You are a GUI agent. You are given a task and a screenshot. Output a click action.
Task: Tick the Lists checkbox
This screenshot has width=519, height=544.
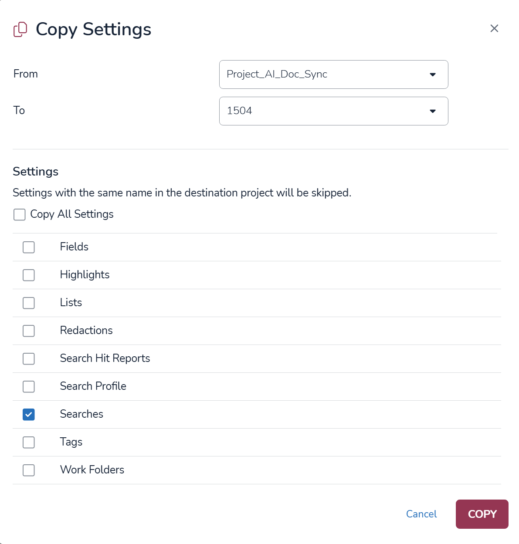tap(29, 303)
